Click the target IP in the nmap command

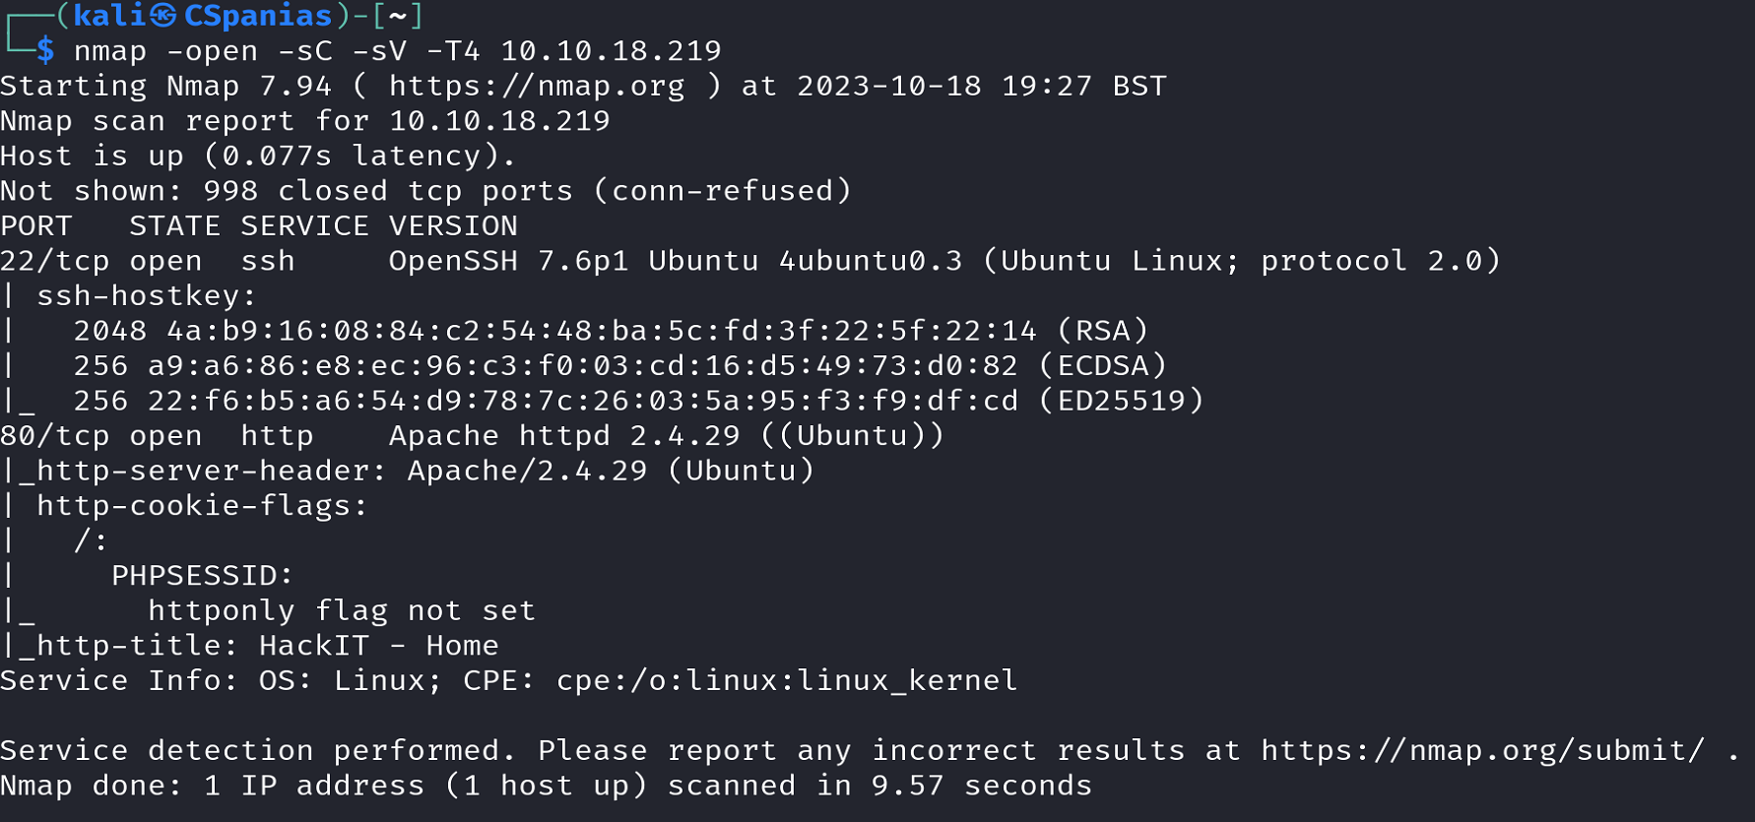611,51
